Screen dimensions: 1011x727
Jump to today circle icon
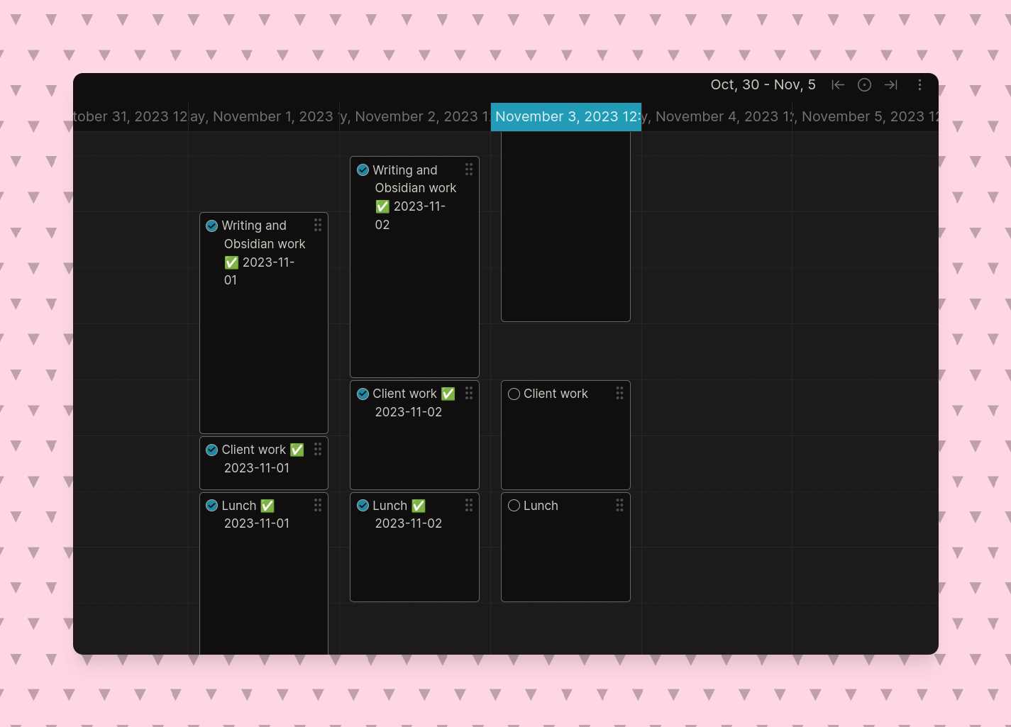click(x=864, y=85)
